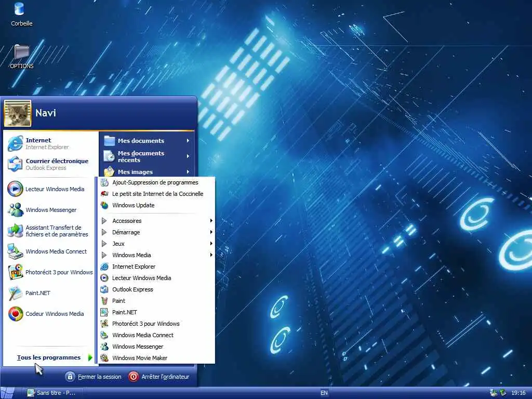Open the Windows Media program group
This screenshot has height=399, width=532.
point(156,255)
